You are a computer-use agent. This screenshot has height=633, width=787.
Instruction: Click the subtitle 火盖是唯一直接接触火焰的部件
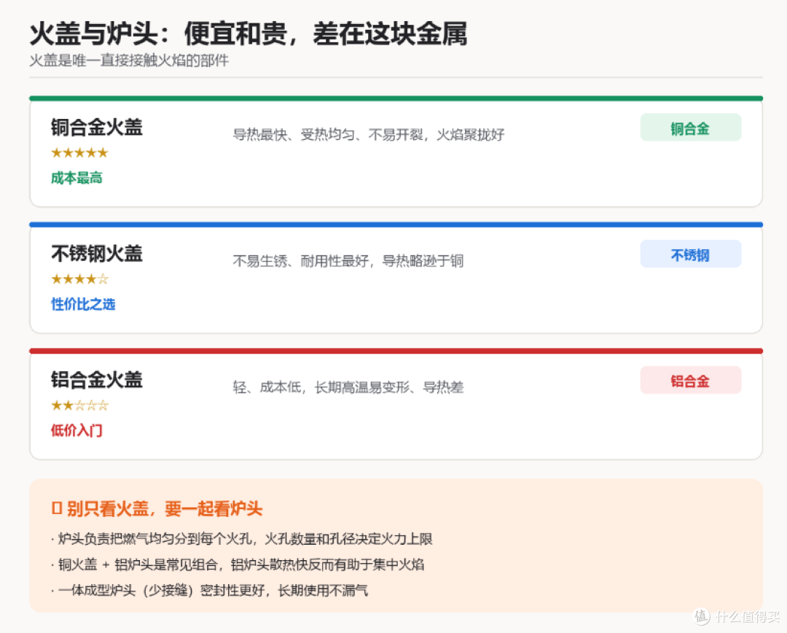pyautogui.click(x=129, y=61)
